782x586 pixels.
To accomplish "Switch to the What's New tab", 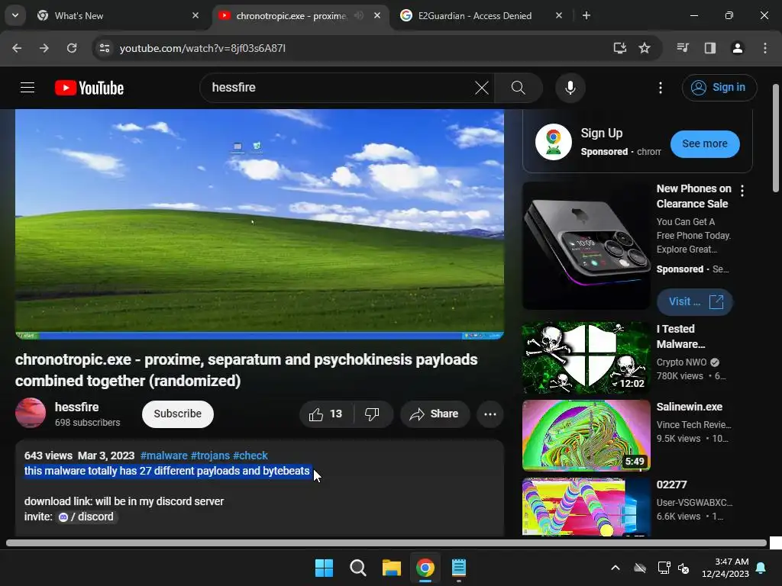I will pos(118,16).
